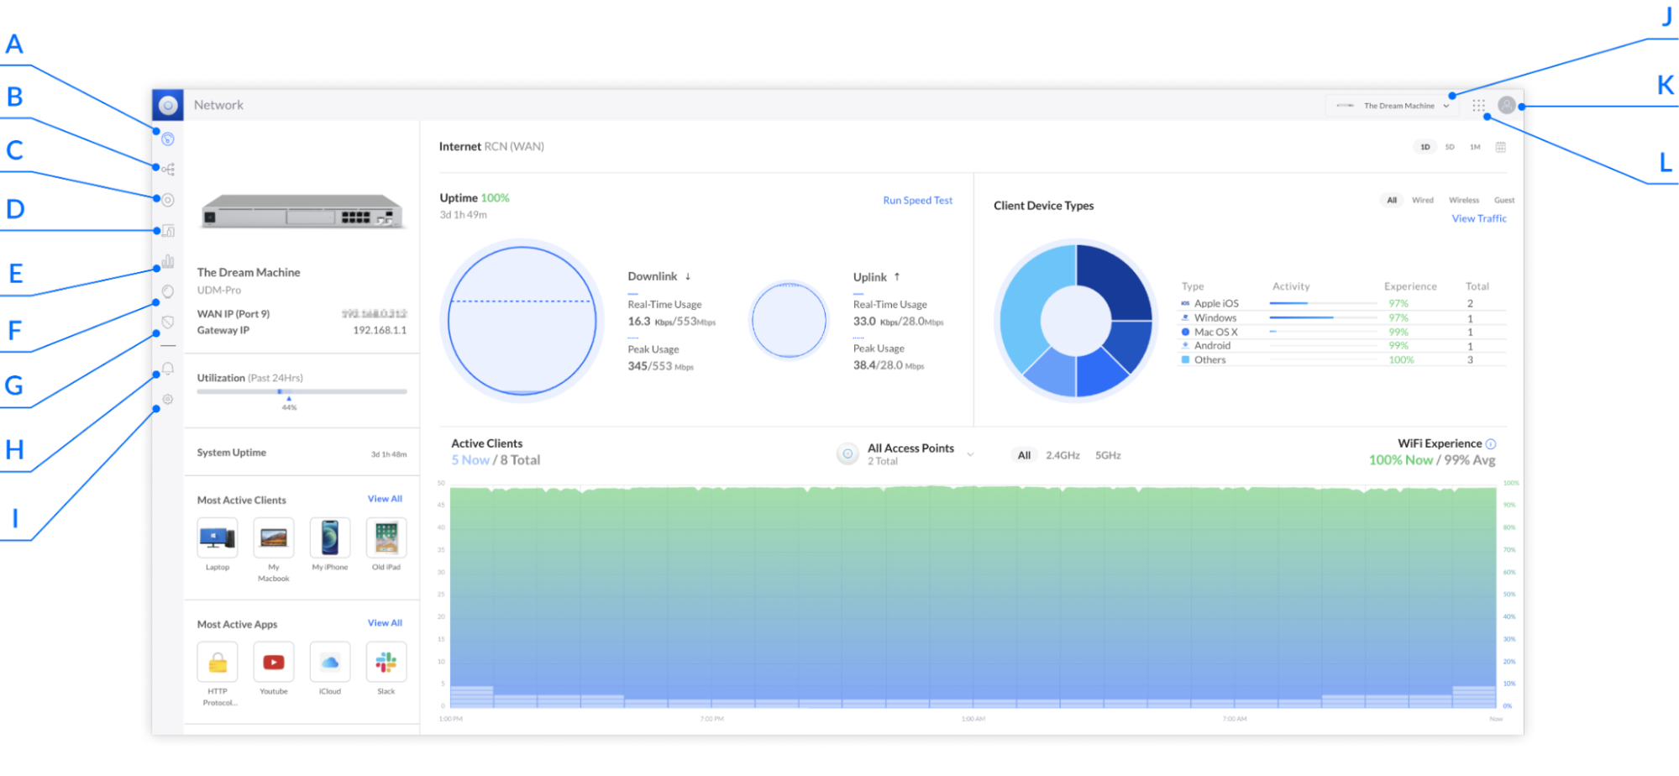This screenshot has width=1679, height=776.
Task: Open the Threat Management shield icon
Action: click(x=168, y=322)
